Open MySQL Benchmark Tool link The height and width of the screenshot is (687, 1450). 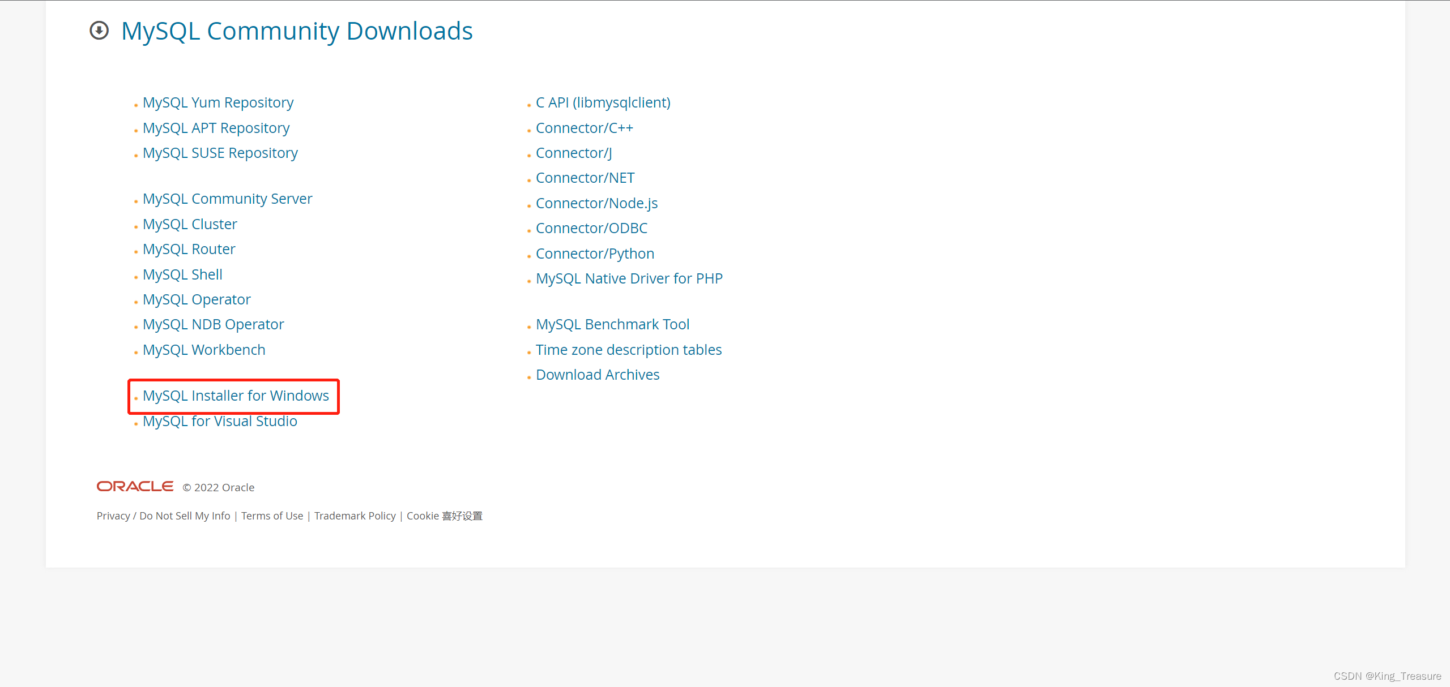(x=612, y=324)
